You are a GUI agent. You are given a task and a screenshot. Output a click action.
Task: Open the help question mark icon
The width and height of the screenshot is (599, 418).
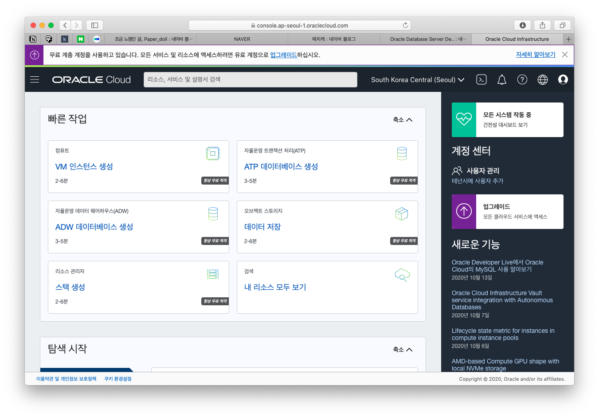tap(522, 79)
